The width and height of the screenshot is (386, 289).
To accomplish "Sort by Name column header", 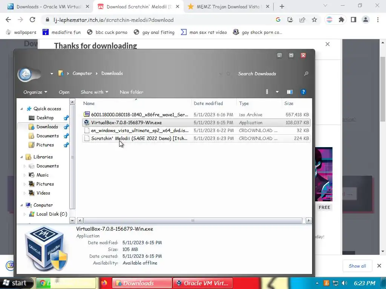I will click(89, 103).
